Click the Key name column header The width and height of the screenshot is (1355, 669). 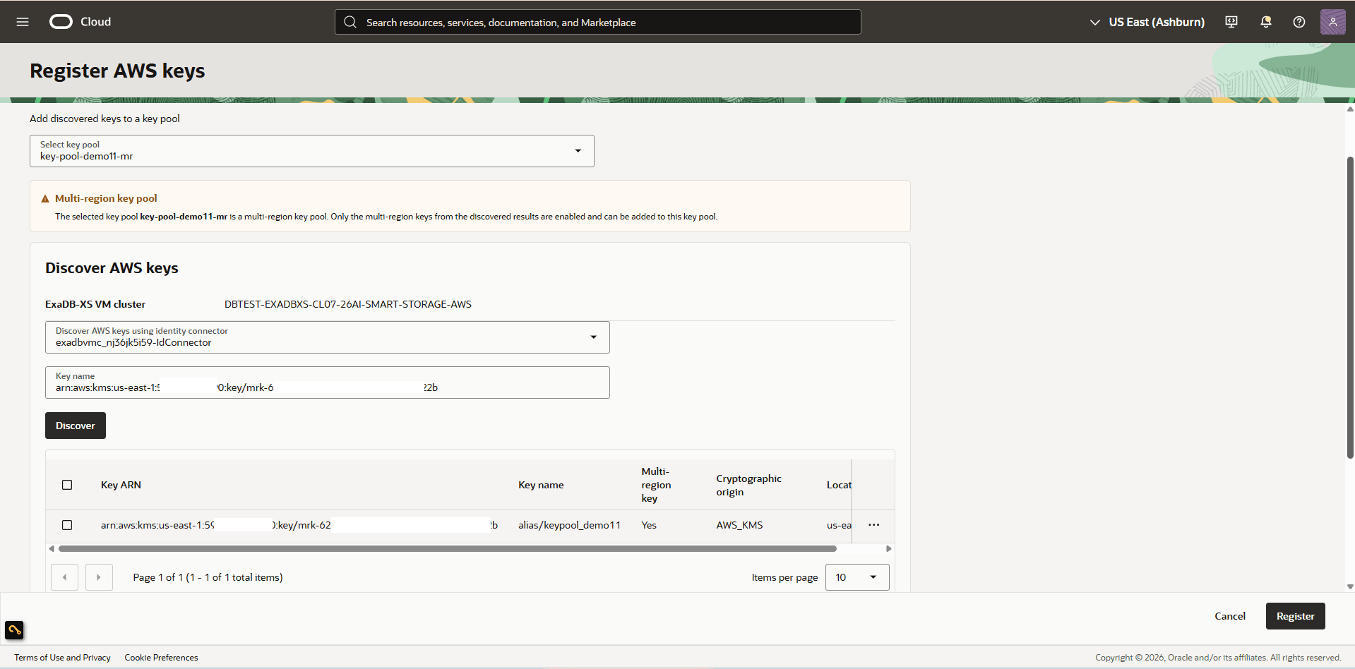pyautogui.click(x=541, y=485)
